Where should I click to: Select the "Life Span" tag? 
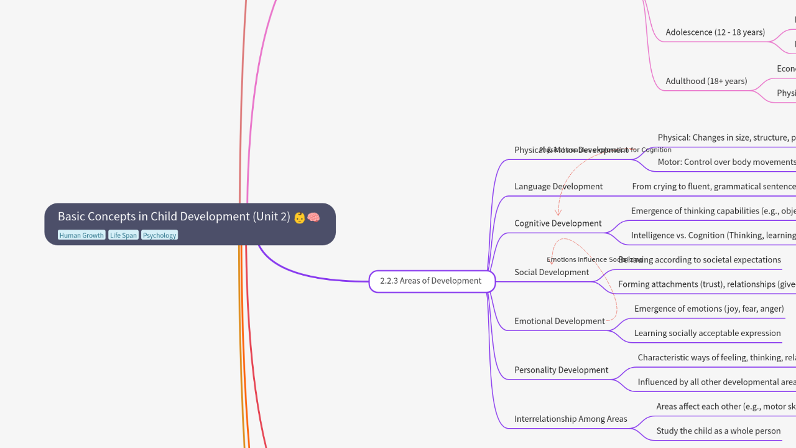[123, 235]
